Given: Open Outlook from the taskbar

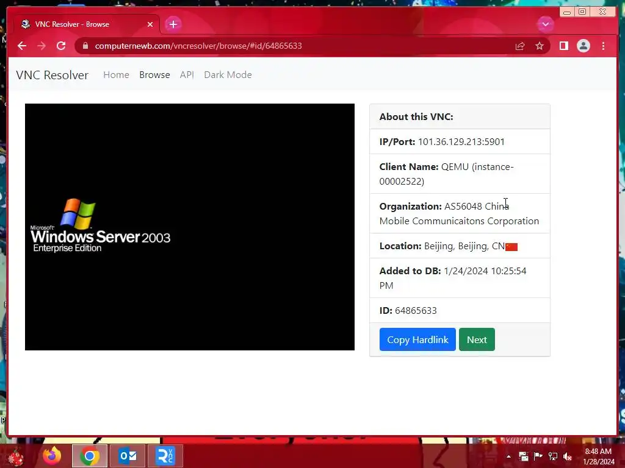Looking at the screenshot, I should click(x=128, y=456).
